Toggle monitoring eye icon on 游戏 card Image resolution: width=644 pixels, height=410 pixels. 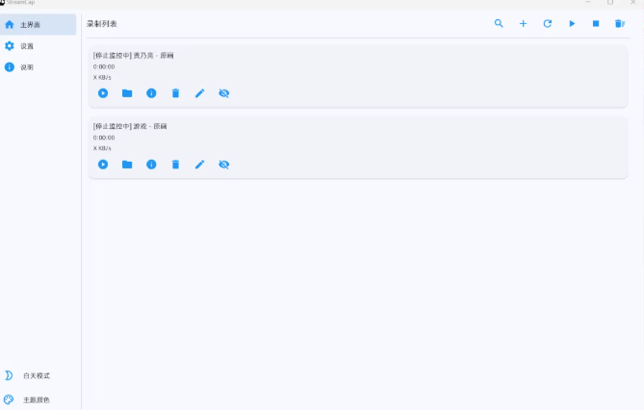(224, 165)
